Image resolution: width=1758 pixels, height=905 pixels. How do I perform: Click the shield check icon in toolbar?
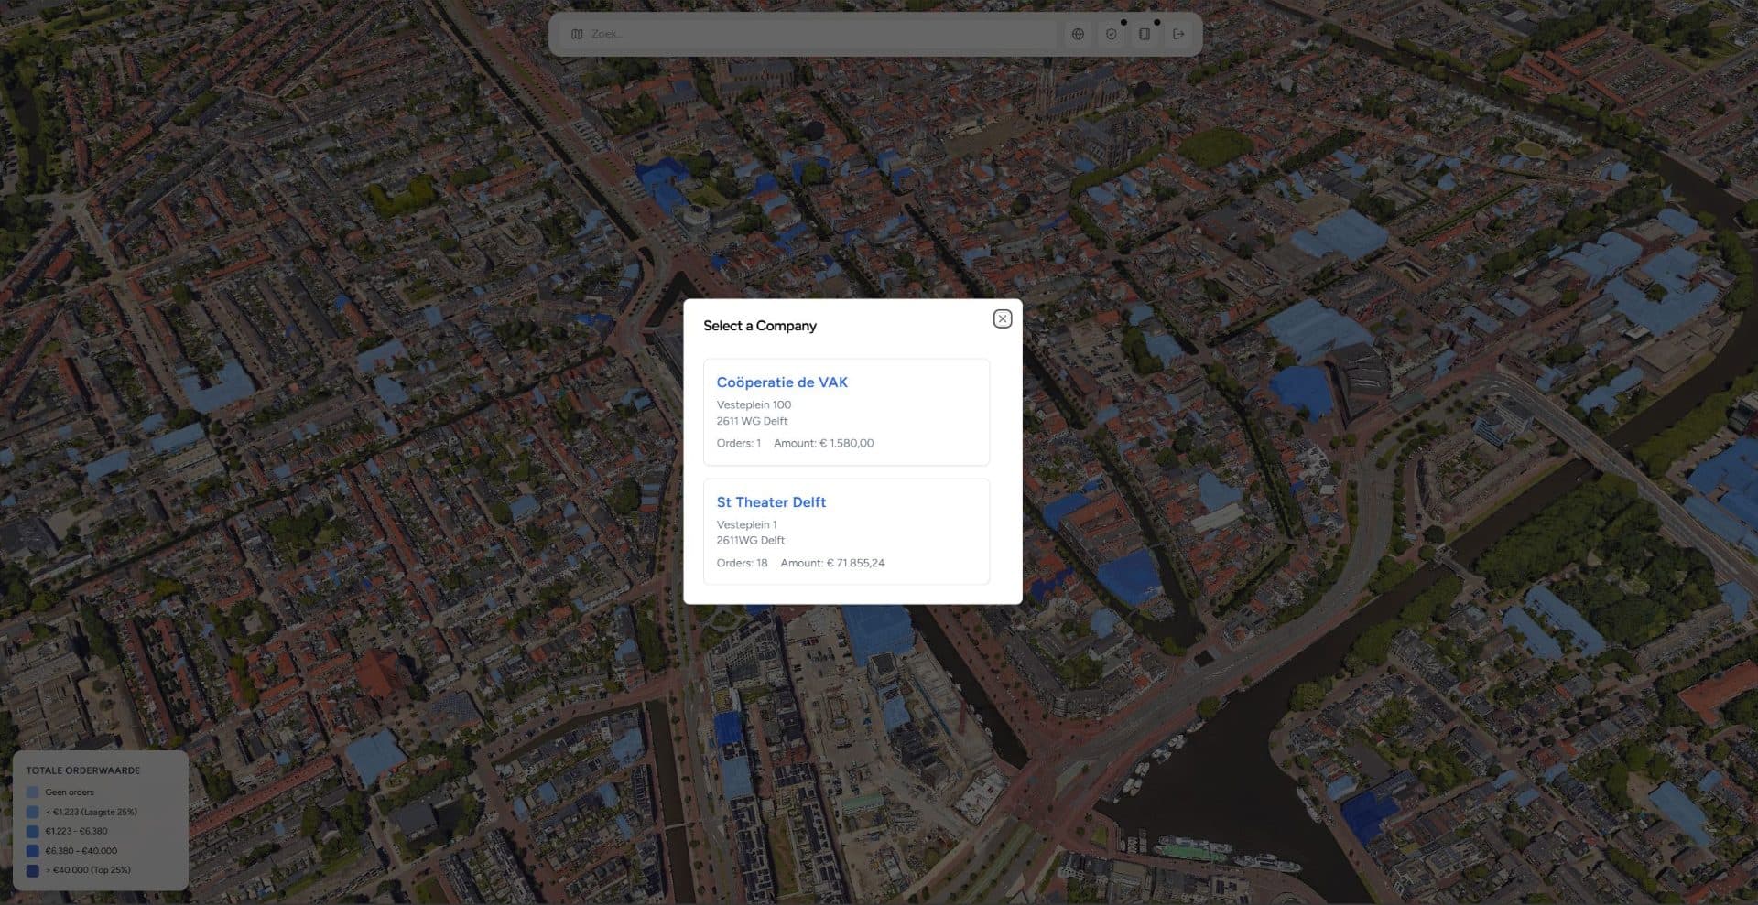click(1112, 34)
